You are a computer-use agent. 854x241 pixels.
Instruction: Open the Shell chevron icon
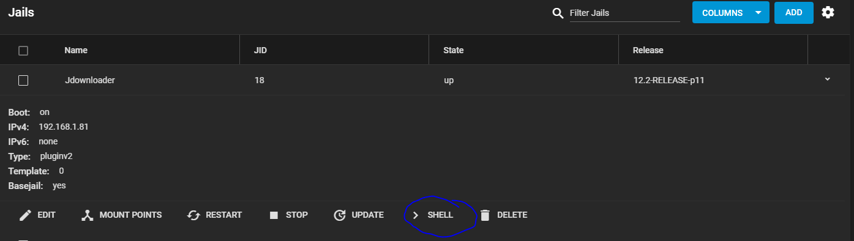coord(415,215)
